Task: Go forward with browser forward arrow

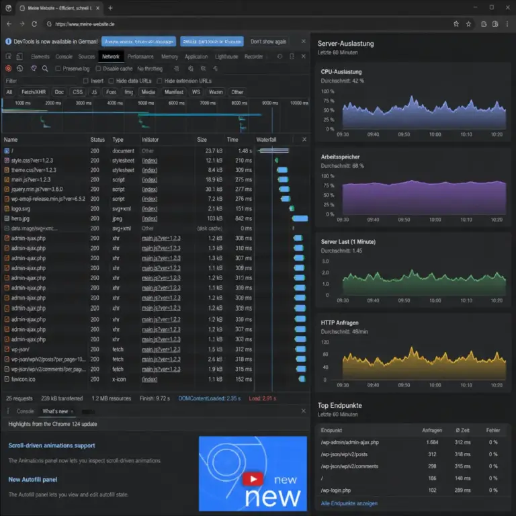Action: pyautogui.click(x=21, y=24)
